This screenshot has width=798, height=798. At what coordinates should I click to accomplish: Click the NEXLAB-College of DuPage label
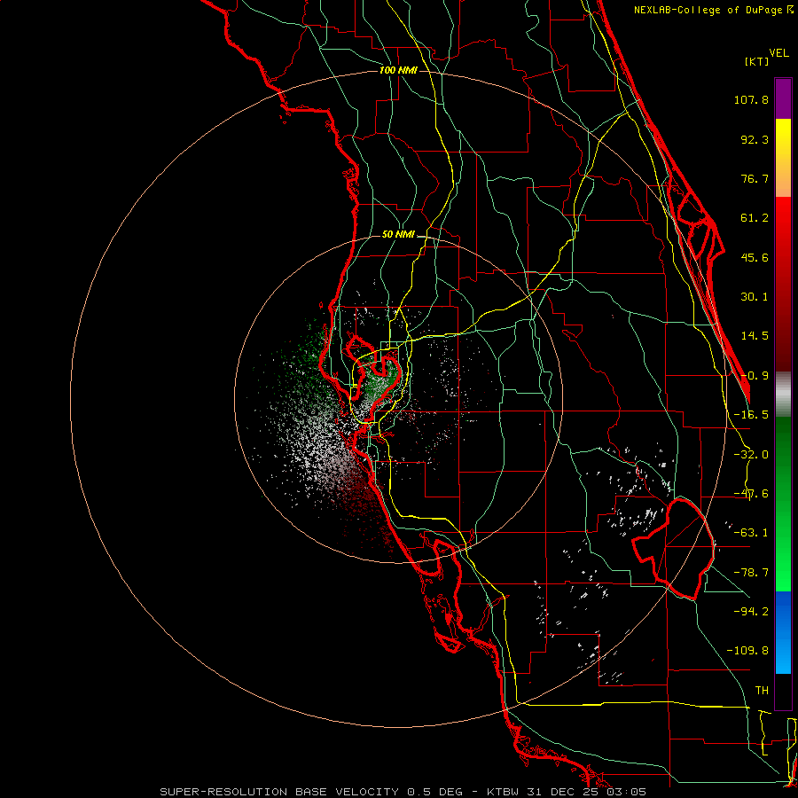pos(708,10)
